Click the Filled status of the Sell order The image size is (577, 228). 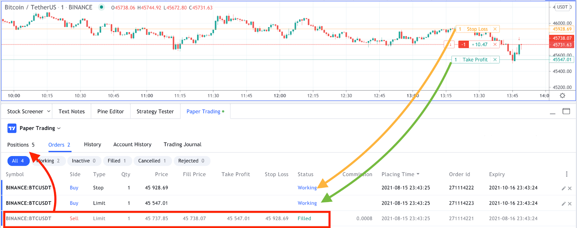[x=304, y=218]
